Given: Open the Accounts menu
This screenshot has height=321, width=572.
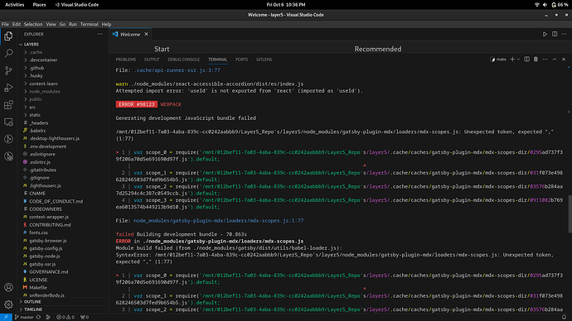Looking at the screenshot, I should 8,287.
